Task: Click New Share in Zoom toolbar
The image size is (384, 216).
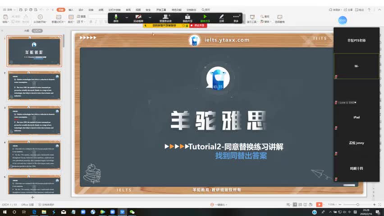Action: (187, 18)
